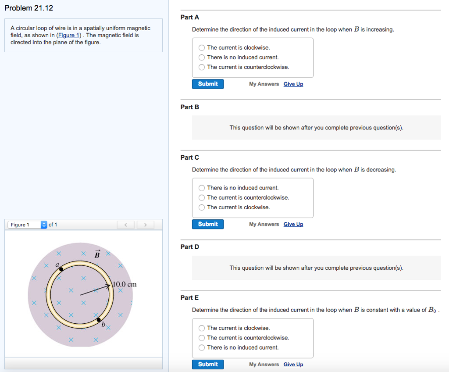Select 'There is no induced current' in Part E
The height and width of the screenshot is (372, 449).
click(x=202, y=347)
